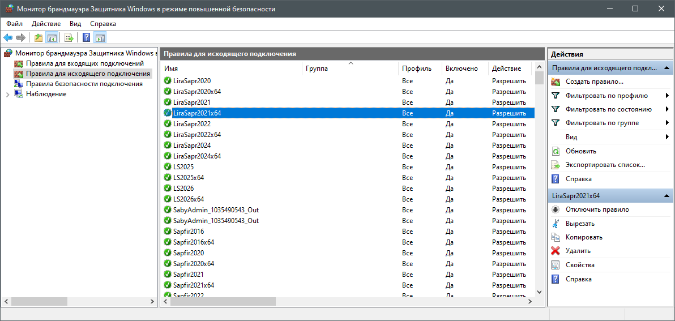This screenshot has width=675, height=321.
Task: Toggle the console tree toolbar icon
Action: 52,38
